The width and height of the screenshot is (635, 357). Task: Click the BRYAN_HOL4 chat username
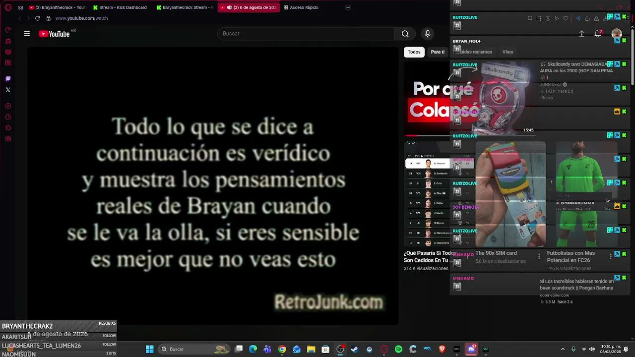[x=466, y=41]
